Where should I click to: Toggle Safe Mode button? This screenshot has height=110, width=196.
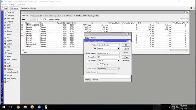point(14,8)
